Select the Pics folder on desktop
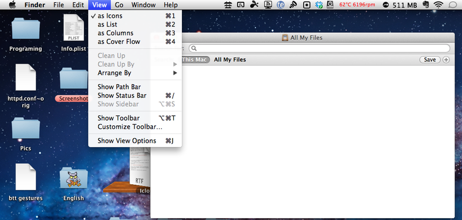 [25, 128]
